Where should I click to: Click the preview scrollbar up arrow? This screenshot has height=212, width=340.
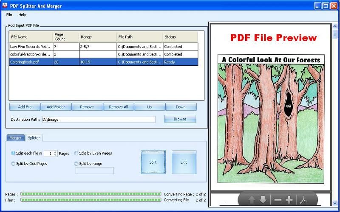335,26
